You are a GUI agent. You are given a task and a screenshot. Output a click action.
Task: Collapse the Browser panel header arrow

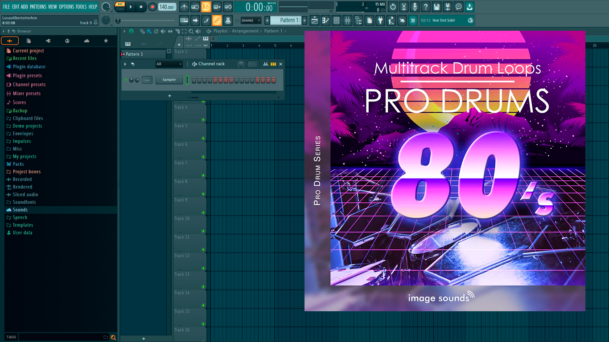pos(4,32)
